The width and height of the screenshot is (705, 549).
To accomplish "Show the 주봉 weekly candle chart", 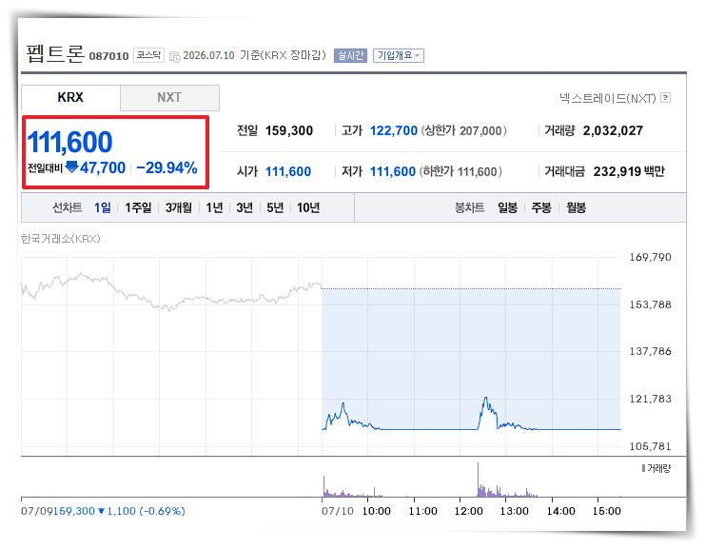I will (x=541, y=207).
